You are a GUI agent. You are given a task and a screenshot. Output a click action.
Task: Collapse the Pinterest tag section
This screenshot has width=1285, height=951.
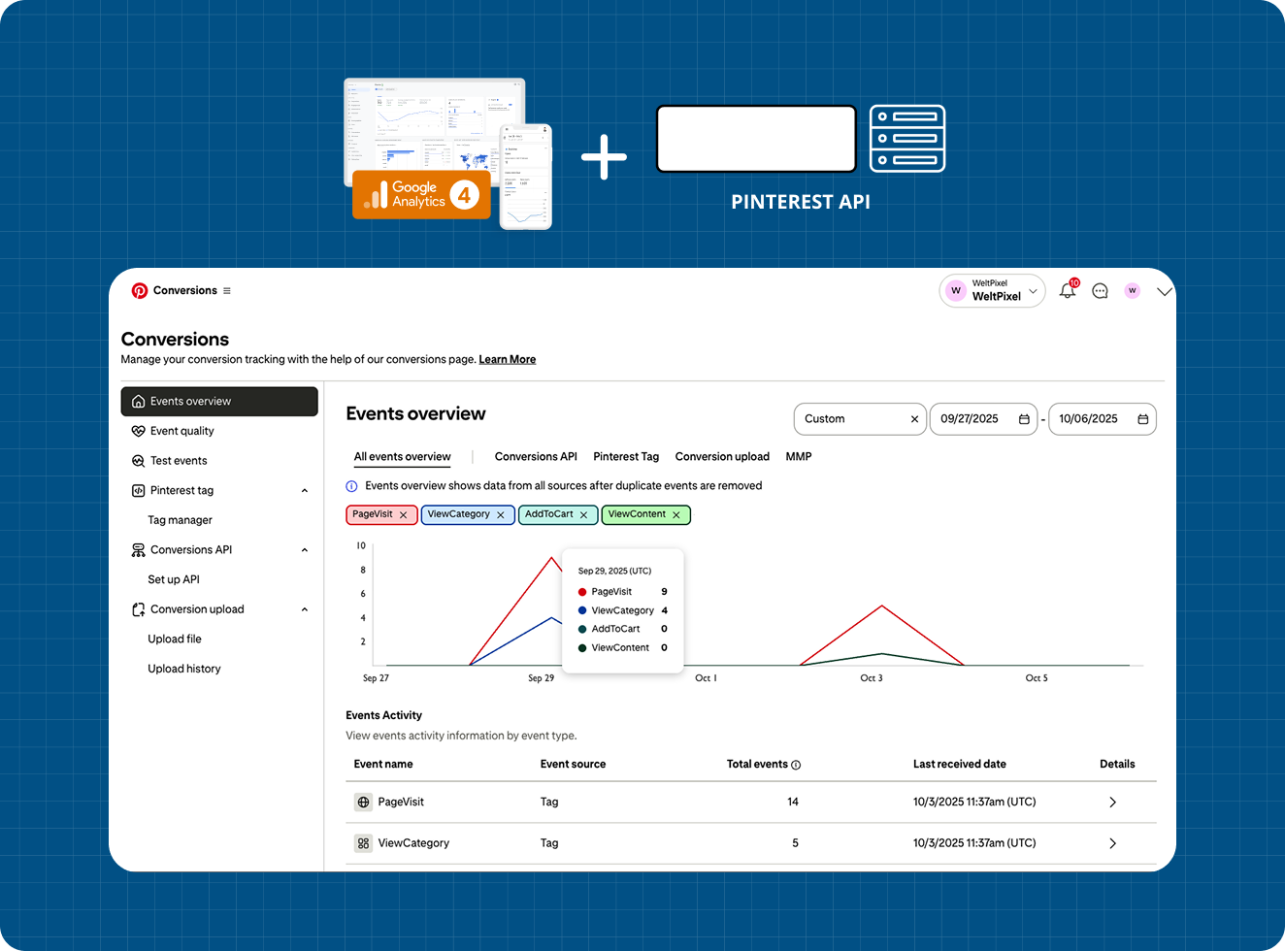click(x=304, y=490)
